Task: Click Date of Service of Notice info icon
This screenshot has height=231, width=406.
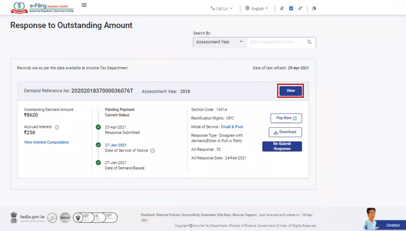Action: [x=152, y=151]
